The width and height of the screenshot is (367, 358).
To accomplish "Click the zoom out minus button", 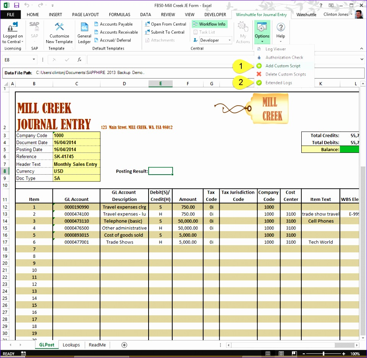I will click(304, 354).
